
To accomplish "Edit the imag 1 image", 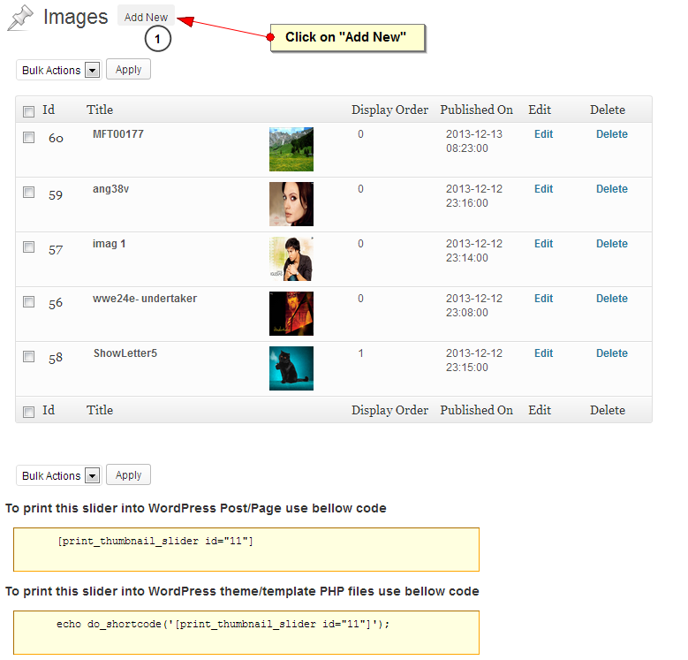I will tap(543, 244).
